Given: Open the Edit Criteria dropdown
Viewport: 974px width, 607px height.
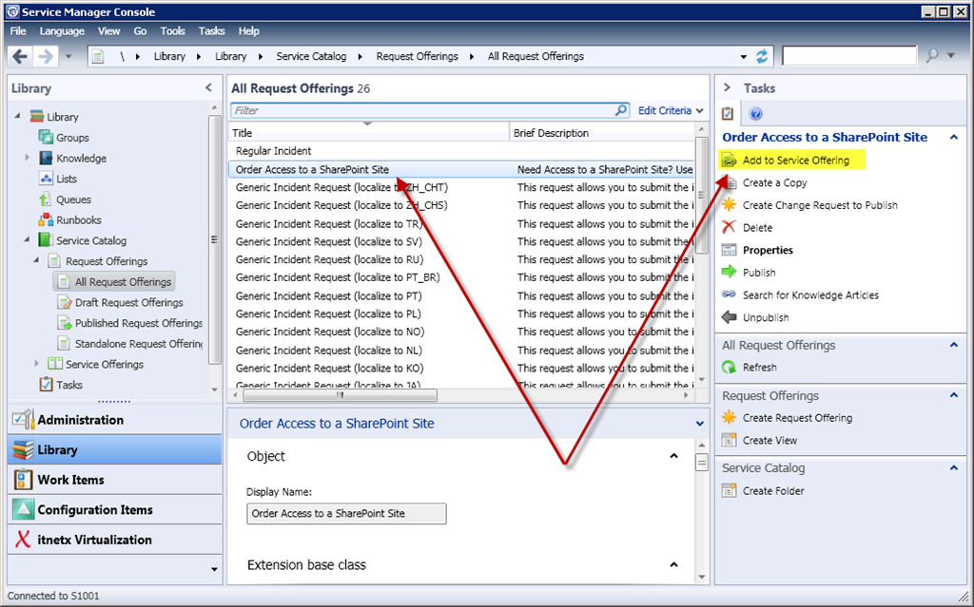Looking at the screenshot, I should tap(671, 110).
